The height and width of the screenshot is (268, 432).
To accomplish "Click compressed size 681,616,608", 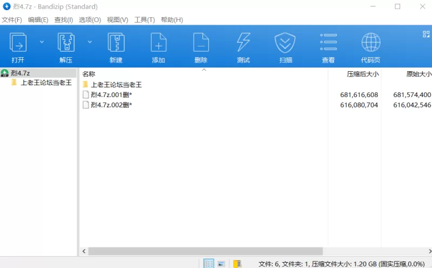I will [359, 95].
